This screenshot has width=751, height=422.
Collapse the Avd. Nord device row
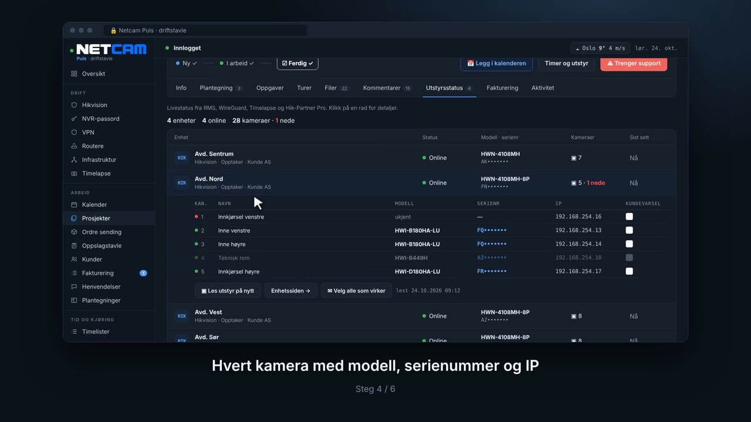(421, 183)
